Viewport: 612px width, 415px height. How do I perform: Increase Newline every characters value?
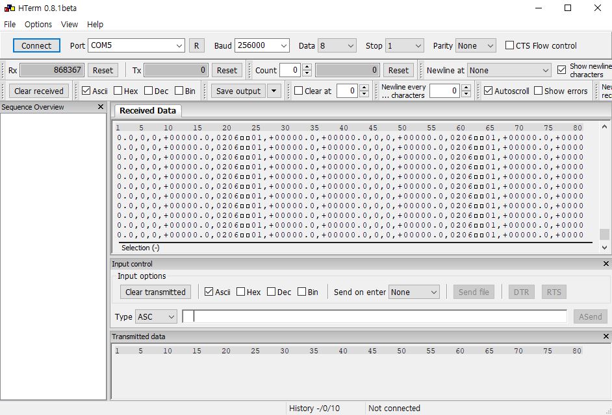pos(466,88)
